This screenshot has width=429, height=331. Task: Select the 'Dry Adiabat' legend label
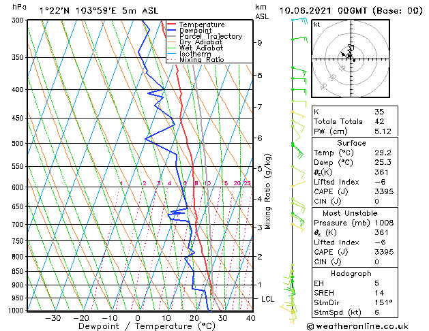point(201,42)
